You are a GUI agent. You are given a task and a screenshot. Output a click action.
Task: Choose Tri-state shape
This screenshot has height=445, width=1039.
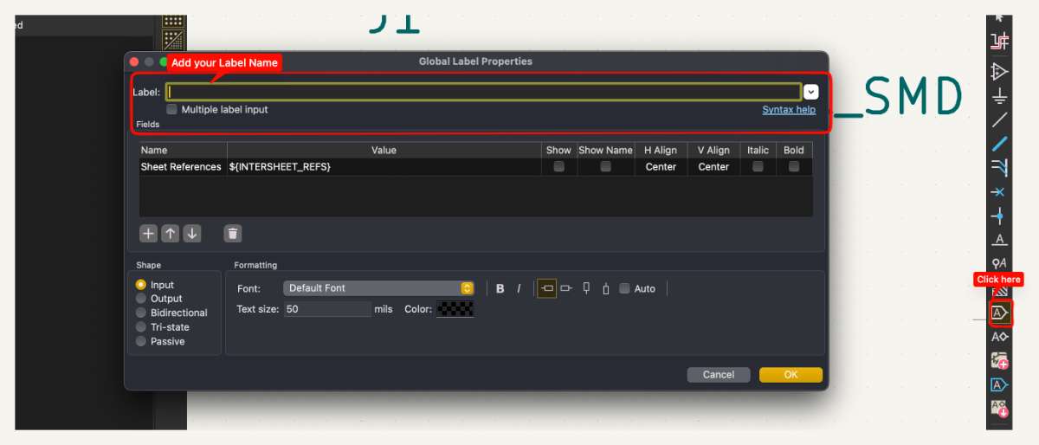pyautogui.click(x=141, y=327)
